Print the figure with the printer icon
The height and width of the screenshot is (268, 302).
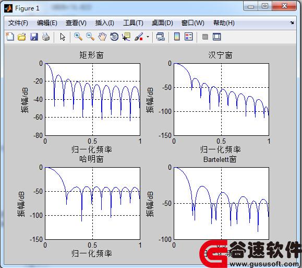[x=46, y=37]
